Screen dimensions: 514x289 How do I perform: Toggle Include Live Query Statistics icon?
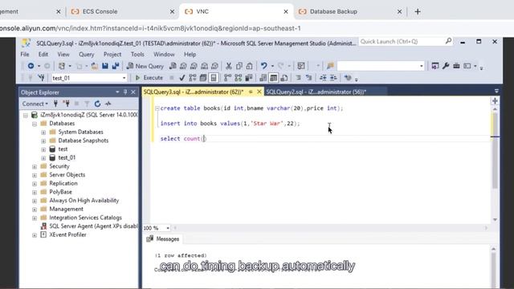(x=239, y=78)
